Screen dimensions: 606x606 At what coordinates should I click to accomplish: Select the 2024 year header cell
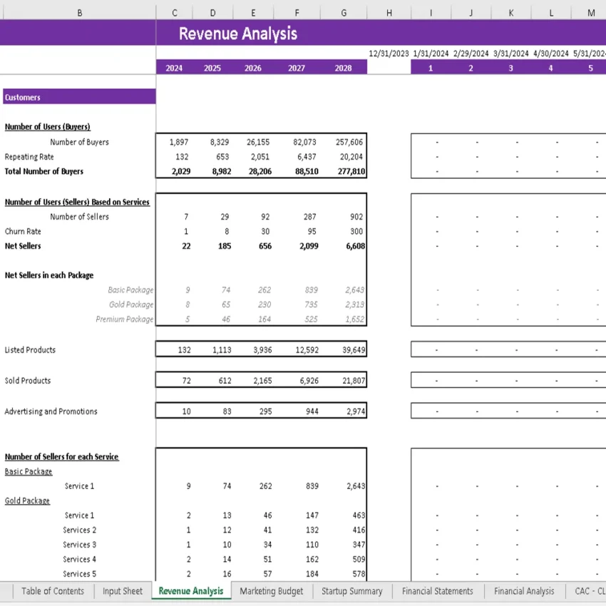[173, 68]
